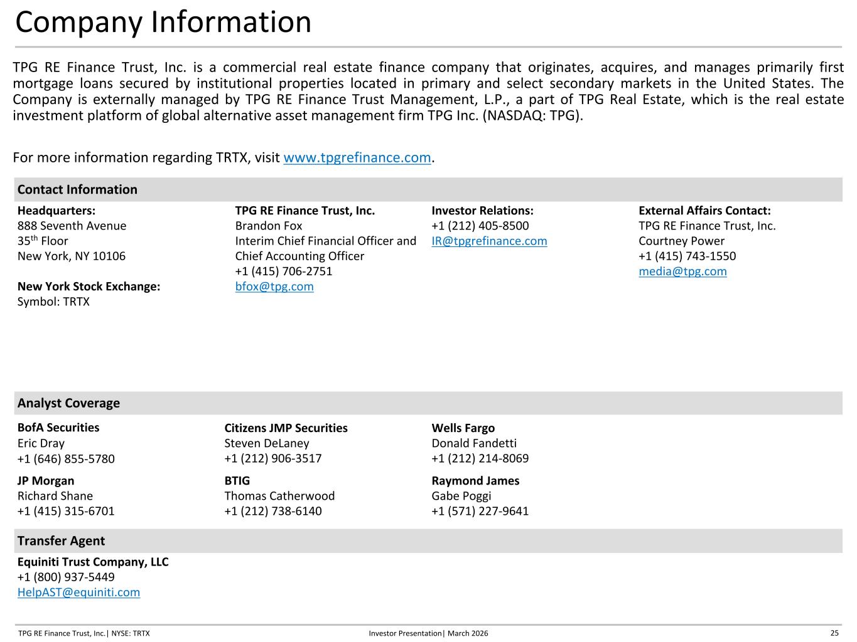The height and width of the screenshot is (642, 857).
Task: Open the media@tpg.com email link
Action: (682, 271)
